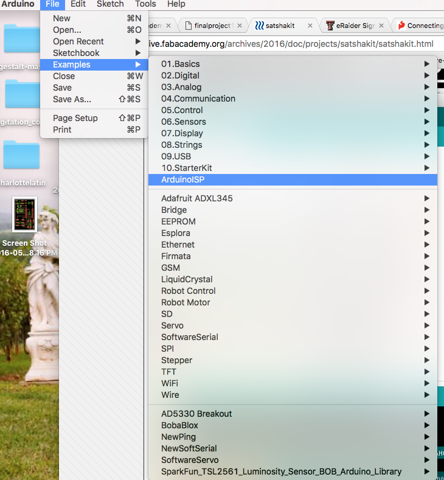
Task: Open the SoftwareServo library examples
Action: pos(293,460)
